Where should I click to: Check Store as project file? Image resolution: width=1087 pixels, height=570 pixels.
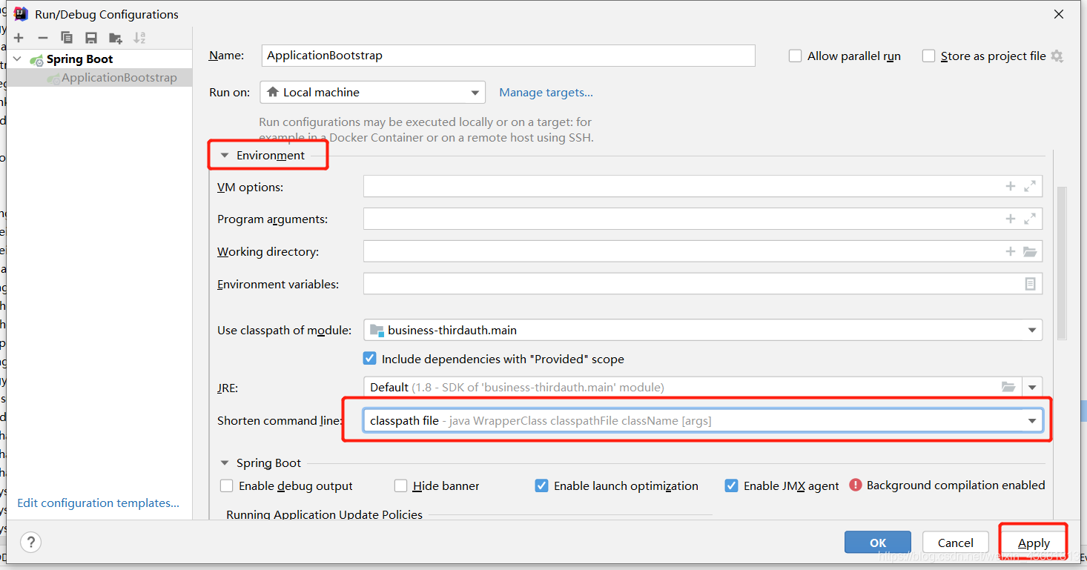click(x=928, y=56)
